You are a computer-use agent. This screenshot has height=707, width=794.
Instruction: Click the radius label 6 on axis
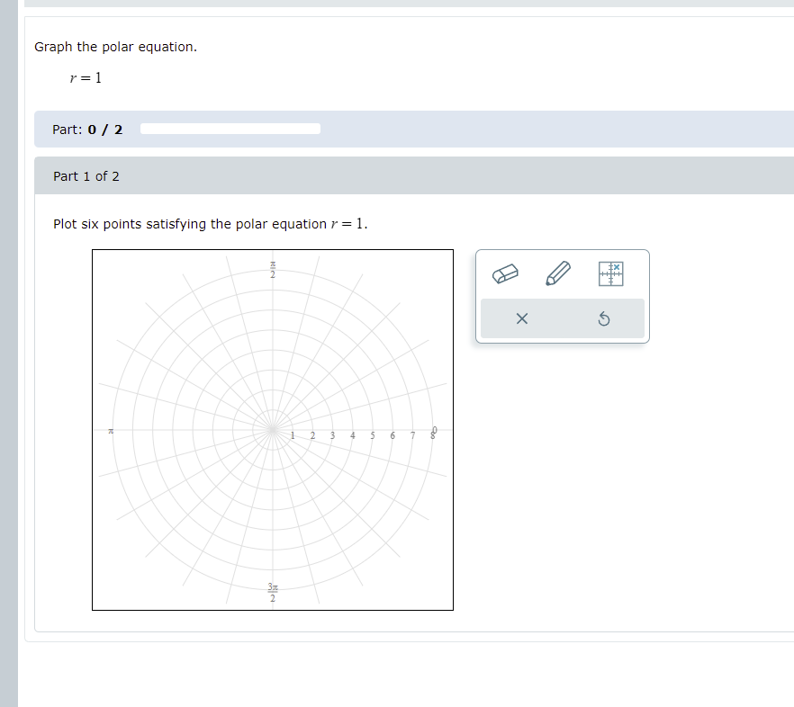point(392,435)
